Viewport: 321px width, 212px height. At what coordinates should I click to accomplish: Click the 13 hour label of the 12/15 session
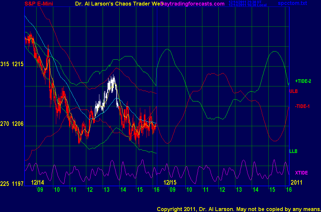pyautogui.click(x=239, y=190)
